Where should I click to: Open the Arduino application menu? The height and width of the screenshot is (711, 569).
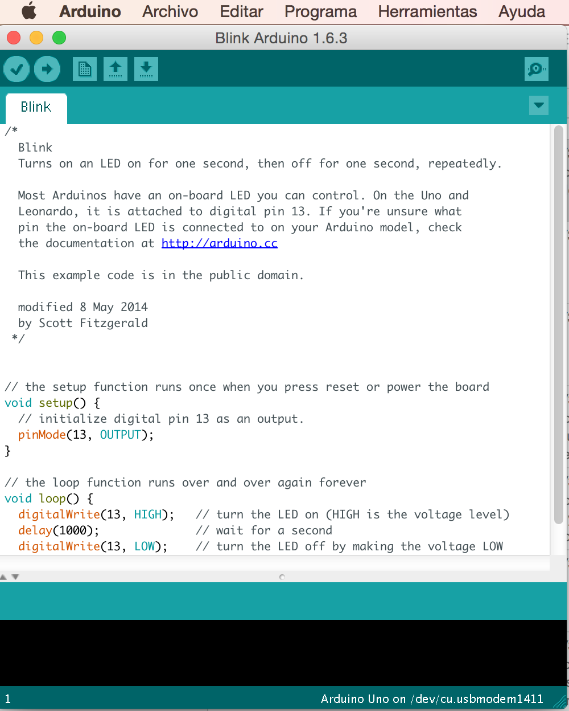[x=90, y=11]
